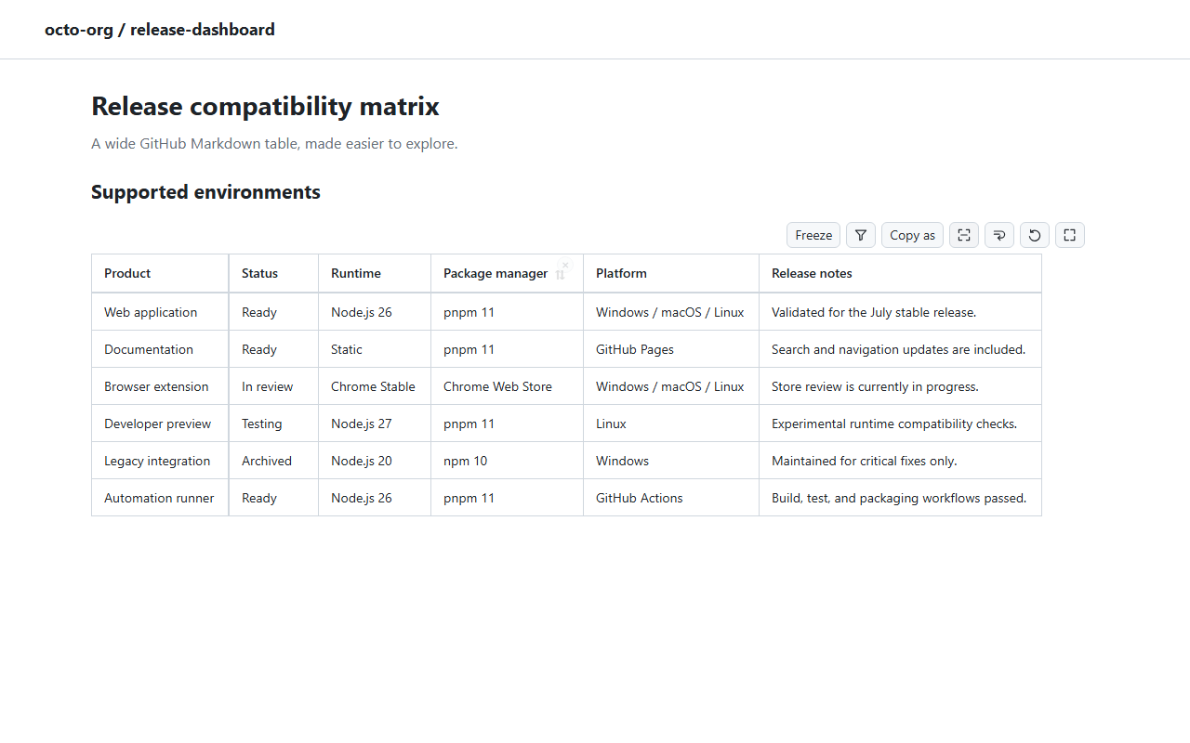Click the Status column header

pos(273,273)
